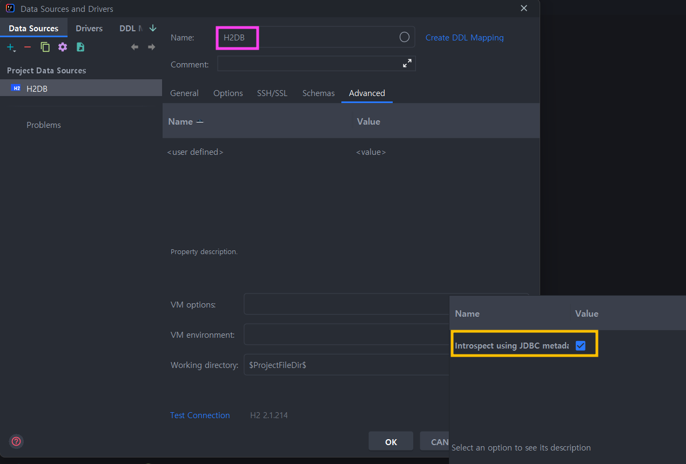The width and height of the screenshot is (686, 464).
Task: Click the make global file icon
Action: coord(80,47)
